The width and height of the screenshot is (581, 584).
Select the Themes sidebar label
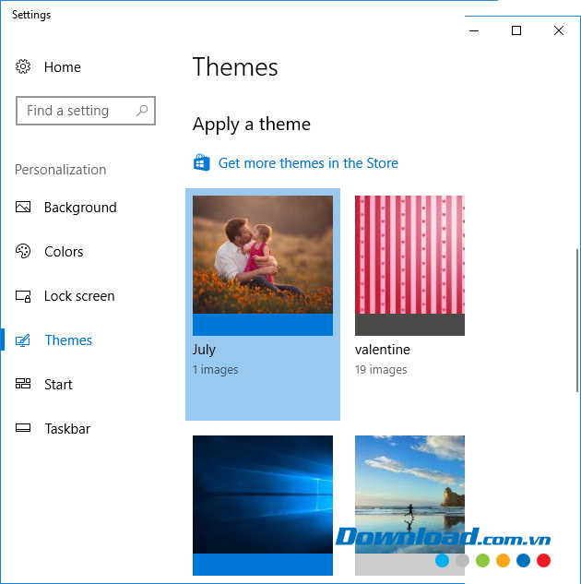(68, 340)
